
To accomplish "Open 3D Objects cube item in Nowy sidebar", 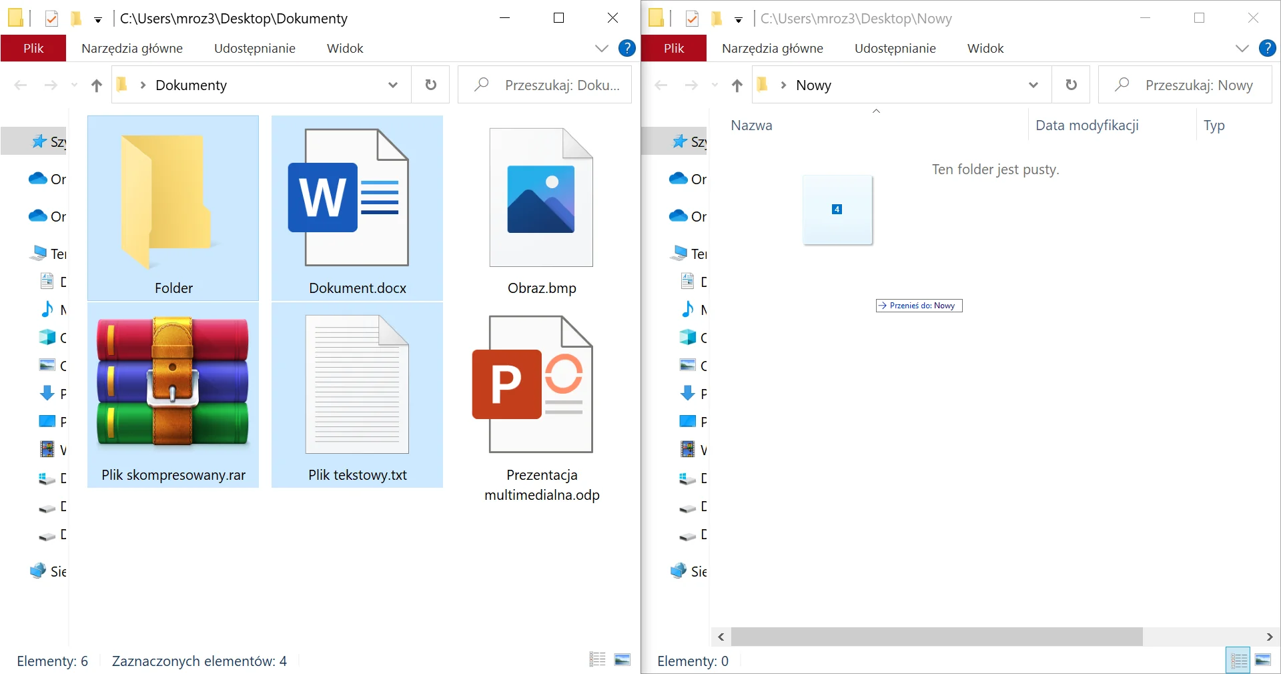I will click(688, 337).
